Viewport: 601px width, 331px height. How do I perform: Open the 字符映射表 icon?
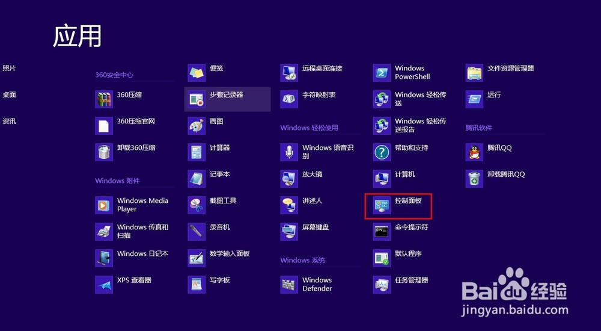coord(289,99)
